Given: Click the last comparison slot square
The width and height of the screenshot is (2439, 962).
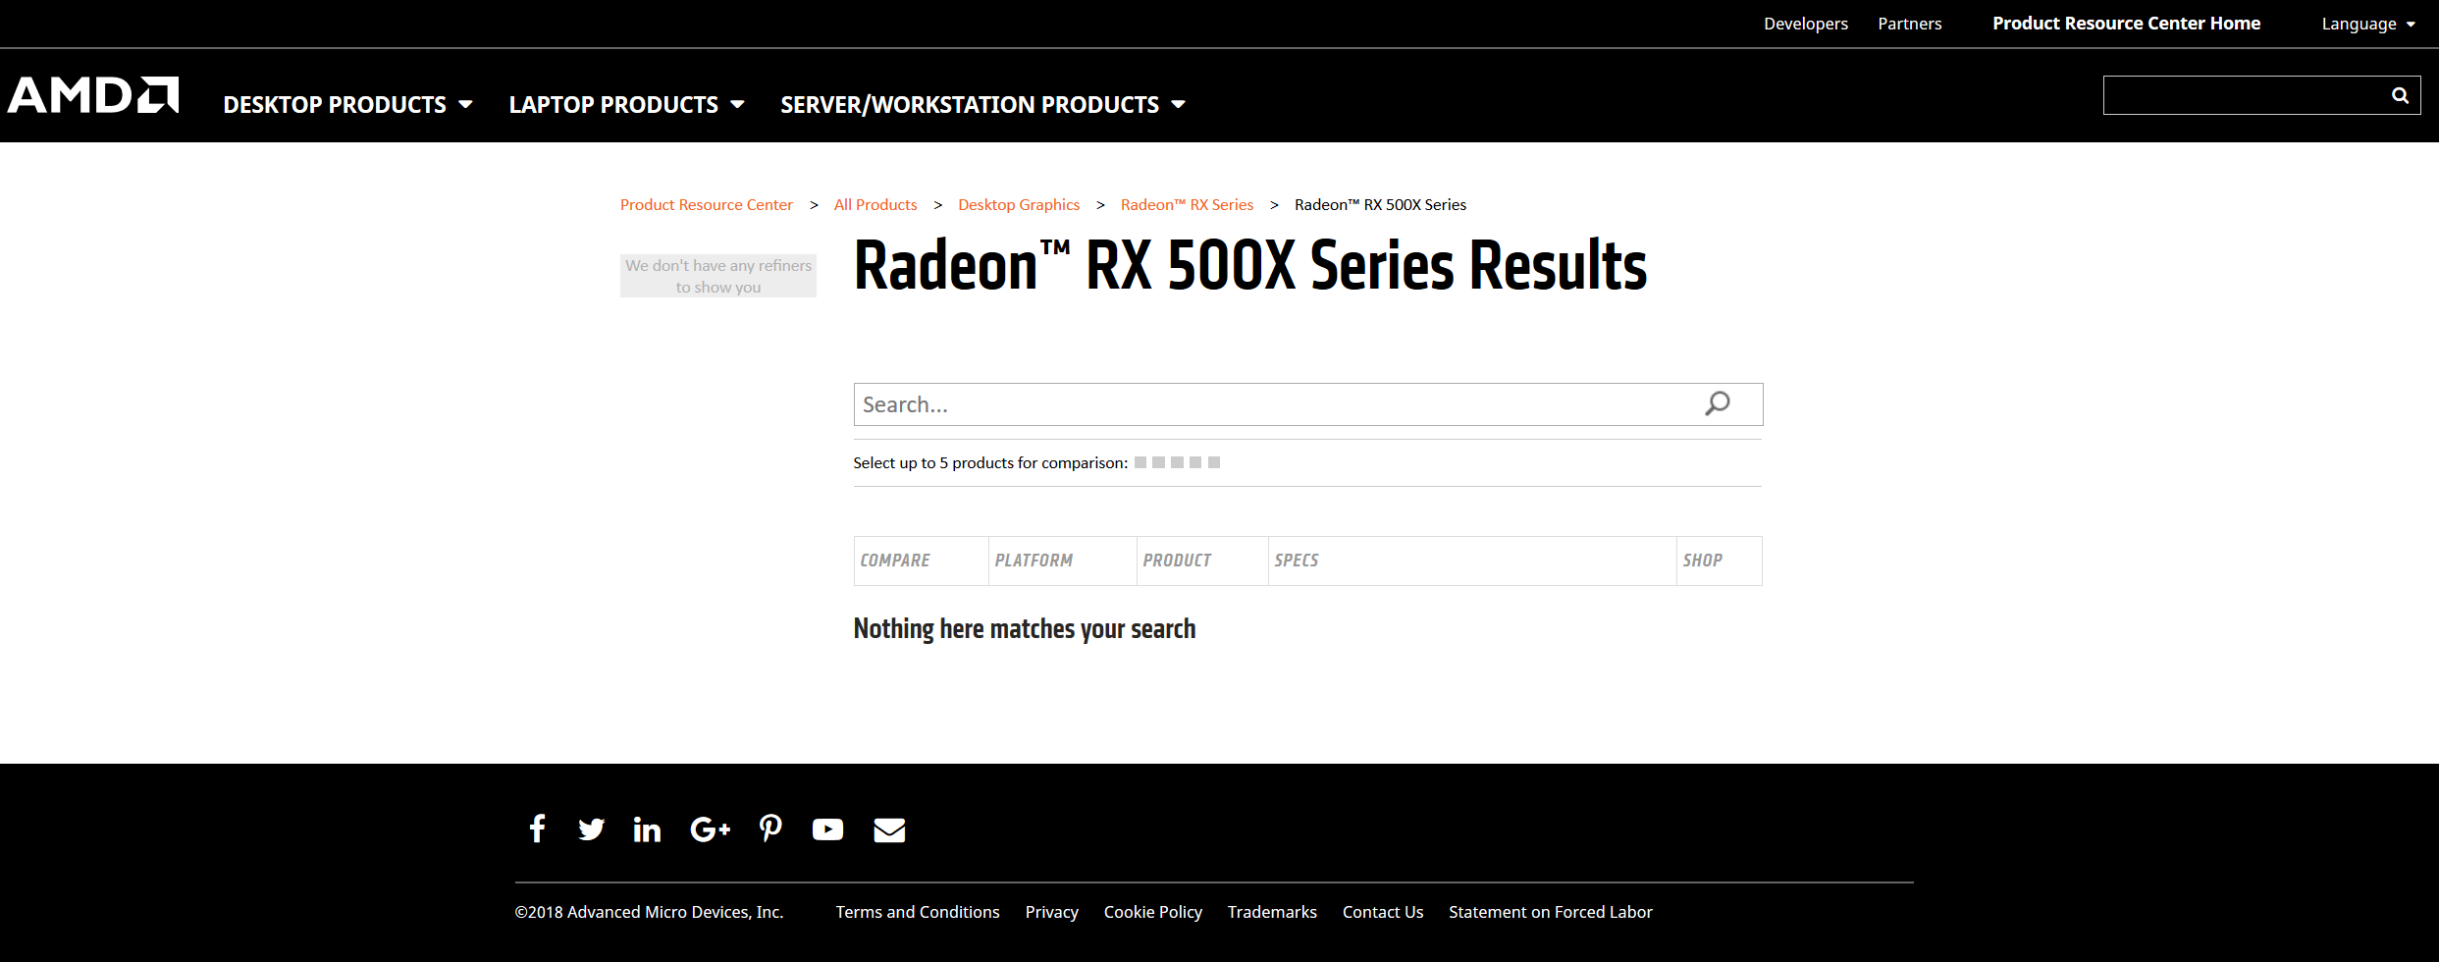Looking at the screenshot, I should coord(1214,462).
